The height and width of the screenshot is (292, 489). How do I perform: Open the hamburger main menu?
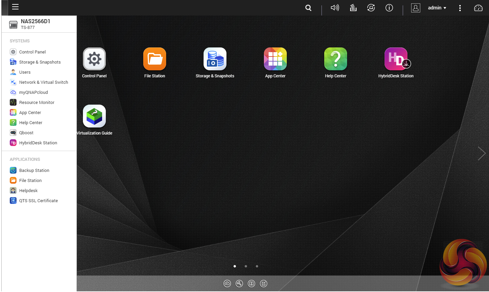point(16,7)
